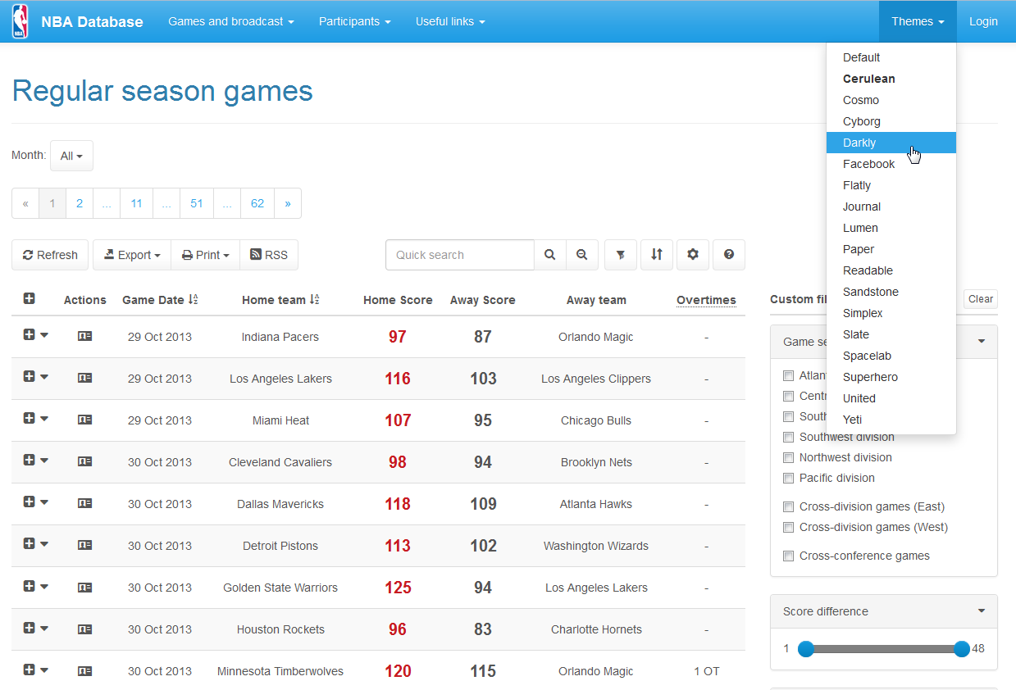Check the Pacific division filter
The height and width of the screenshot is (690, 1016).
(788, 478)
